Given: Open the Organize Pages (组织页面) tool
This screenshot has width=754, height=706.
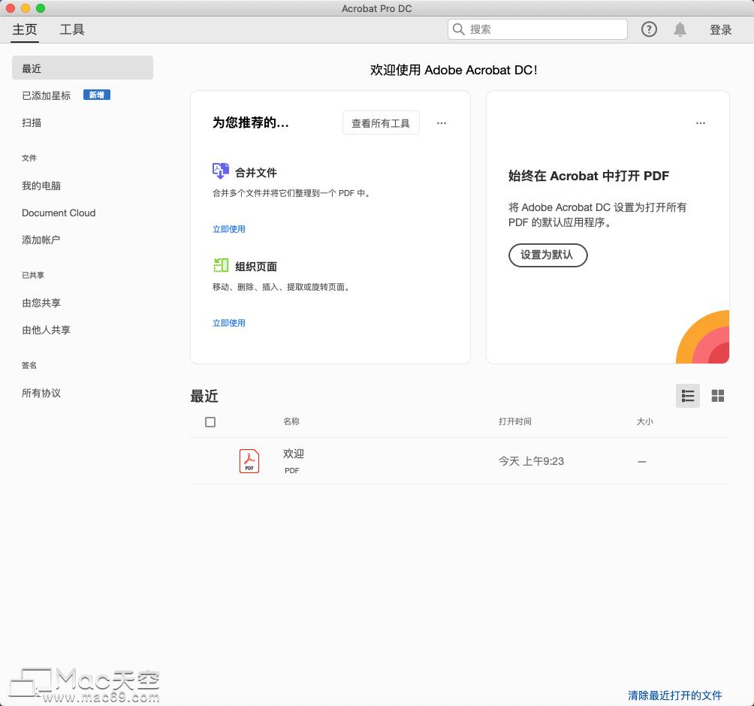Looking at the screenshot, I should [x=255, y=265].
